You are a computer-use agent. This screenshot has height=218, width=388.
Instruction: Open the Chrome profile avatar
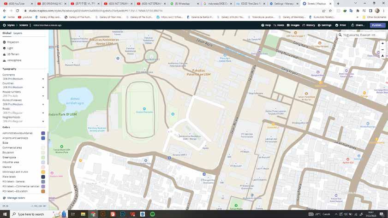[x=377, y=11]
